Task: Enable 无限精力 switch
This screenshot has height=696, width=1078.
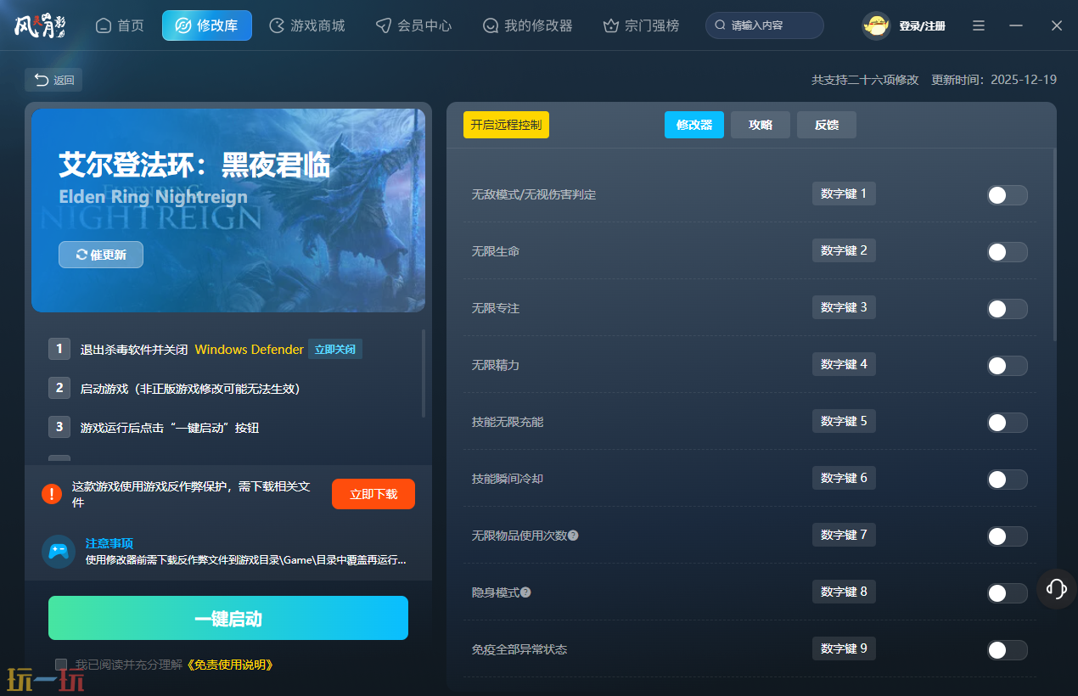Action: tap(1007, 366)
